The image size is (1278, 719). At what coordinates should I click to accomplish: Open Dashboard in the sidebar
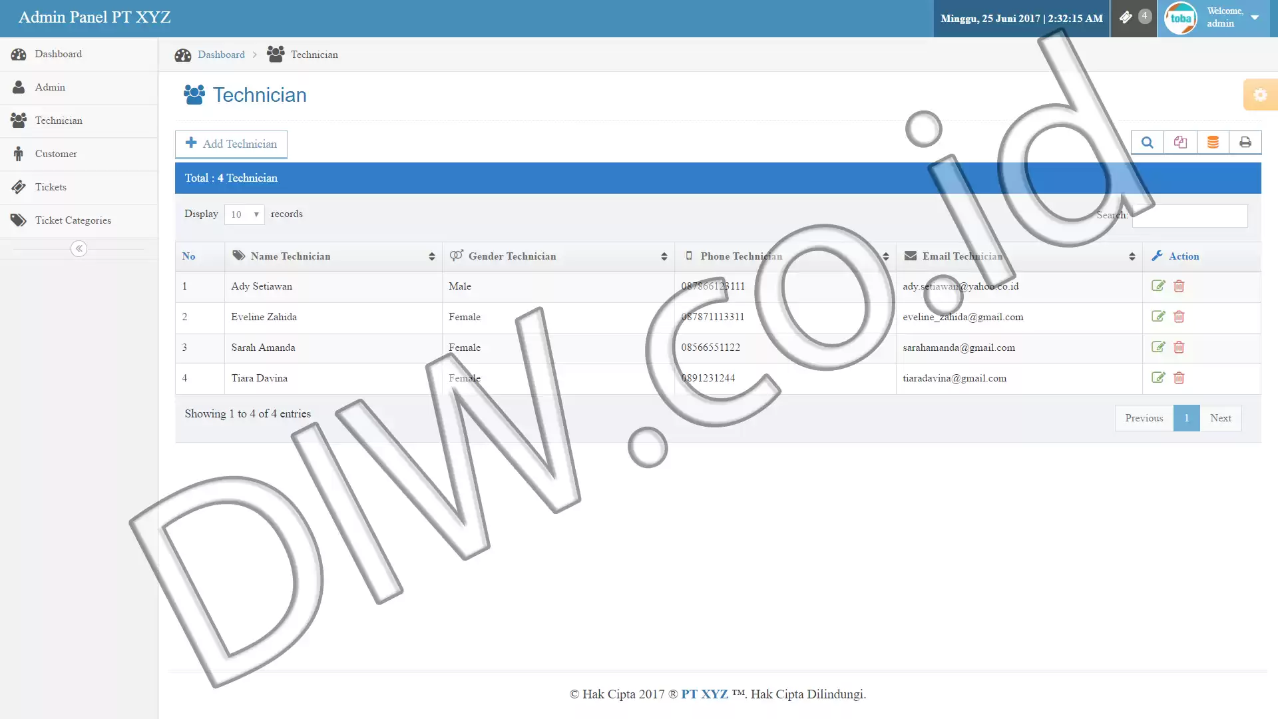point(79,54)
